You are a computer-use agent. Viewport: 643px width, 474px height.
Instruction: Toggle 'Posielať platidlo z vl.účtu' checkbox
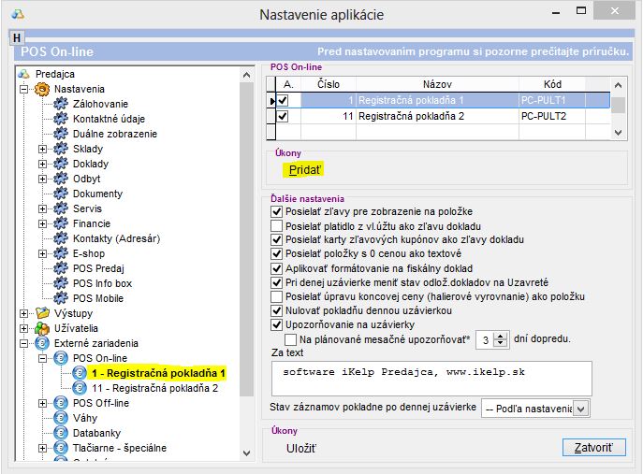(276, 226)
